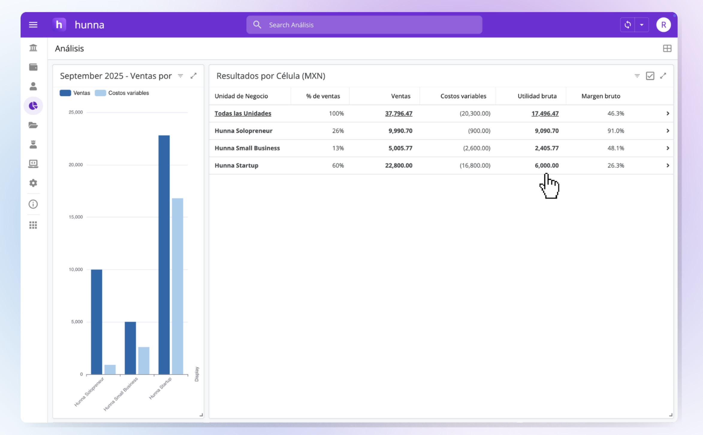Expand the Hunna Startup row chevron

click(x=668, y=165)
